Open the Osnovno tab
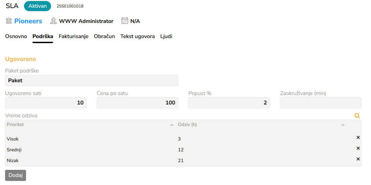This screenshot has height=185, width=371. pyautogui.click(x=16, y=36)
